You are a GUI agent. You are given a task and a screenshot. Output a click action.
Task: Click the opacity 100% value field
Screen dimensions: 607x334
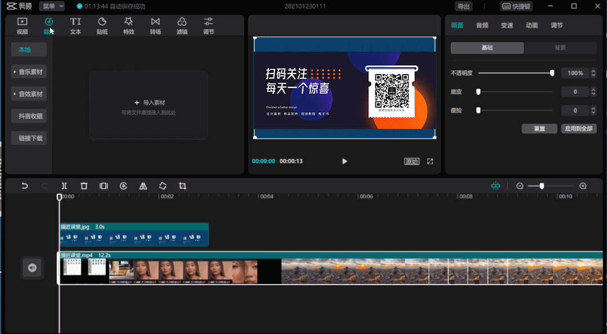(575, 73)
